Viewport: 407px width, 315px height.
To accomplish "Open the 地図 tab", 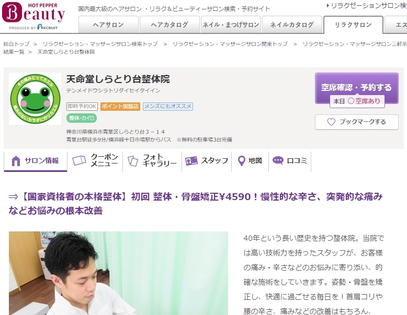I will 250,161.
